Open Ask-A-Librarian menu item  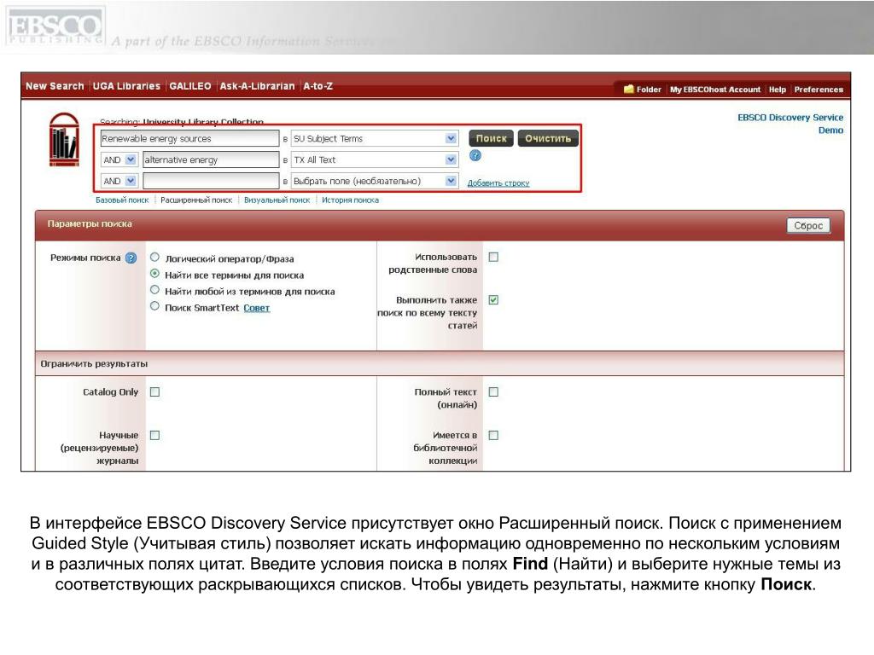(x=257, y=86)
